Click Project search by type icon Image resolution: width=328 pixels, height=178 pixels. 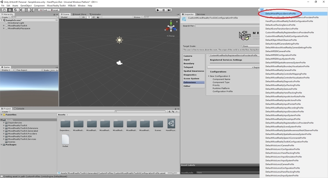tap(169, 111)
